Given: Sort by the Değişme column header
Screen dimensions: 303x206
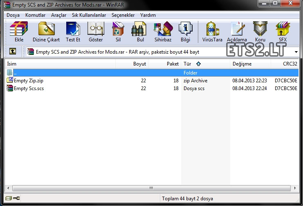Looking at the screenshot, I should point(250,64).
